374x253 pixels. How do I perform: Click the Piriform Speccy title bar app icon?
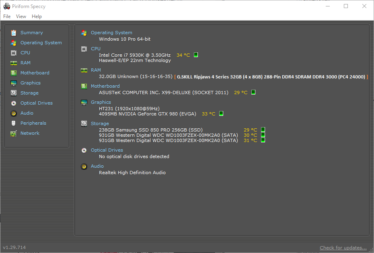[7, 6]
